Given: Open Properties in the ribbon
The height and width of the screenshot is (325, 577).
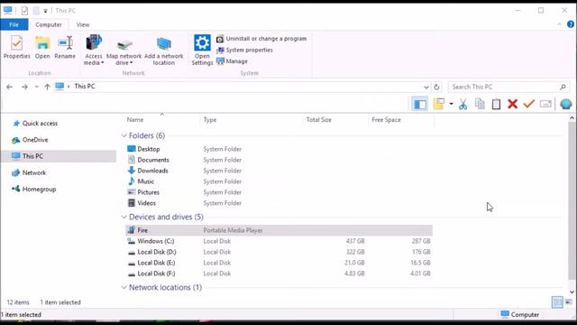Looking at the screenshot, I should point(16,47).
